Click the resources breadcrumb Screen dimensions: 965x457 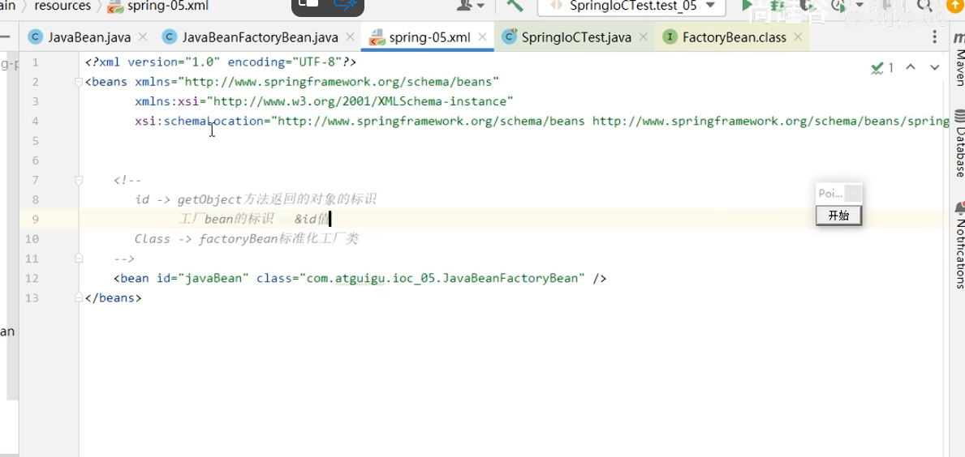click(x=62, y=6)
